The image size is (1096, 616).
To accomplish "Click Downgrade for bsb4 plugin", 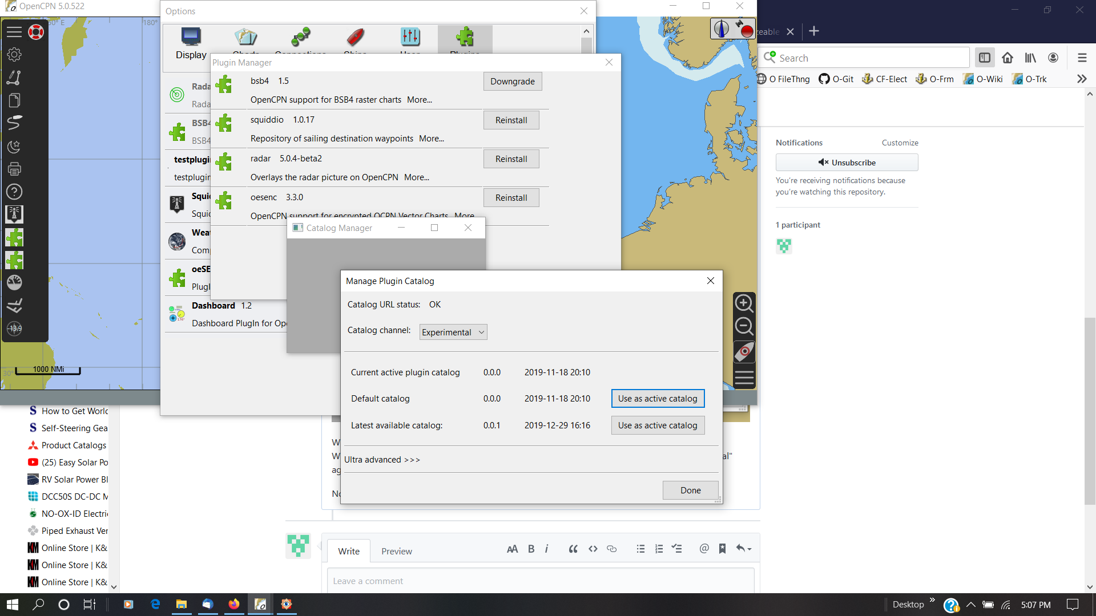I will tap(513, 82).
